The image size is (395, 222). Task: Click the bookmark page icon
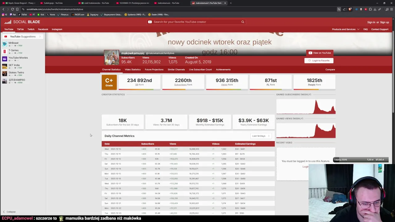click(17, 9)
